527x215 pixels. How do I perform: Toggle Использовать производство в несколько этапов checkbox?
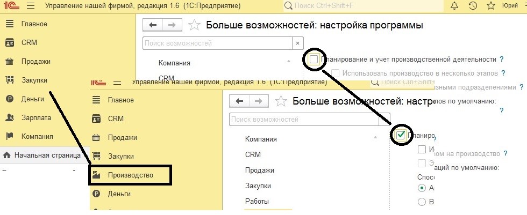[336, 73]
